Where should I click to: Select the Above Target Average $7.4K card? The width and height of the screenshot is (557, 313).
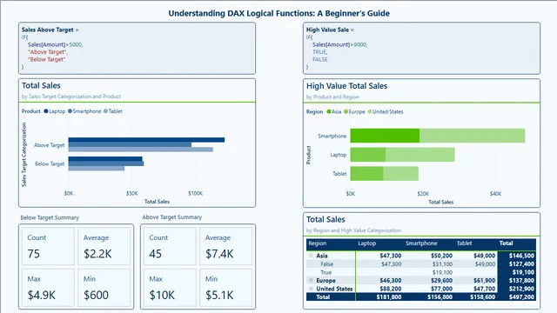tap(226, 246)
